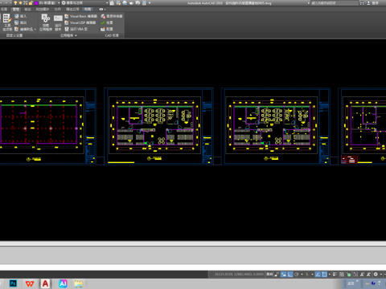Click the Export customization button

(x=21, y=22)
